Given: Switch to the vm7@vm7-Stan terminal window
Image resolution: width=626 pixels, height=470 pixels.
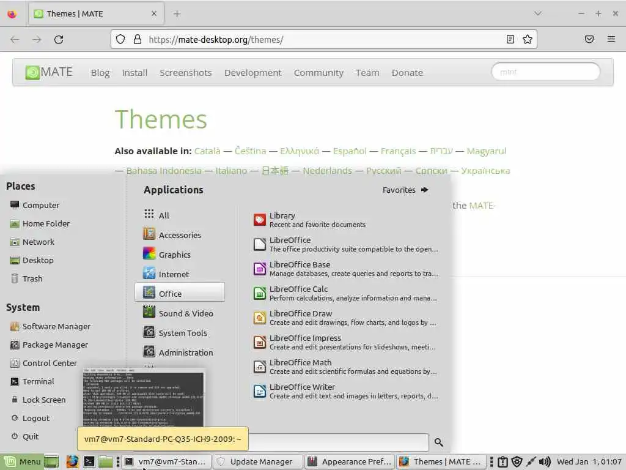Looking at the screenshot, I should [x=166, y=461].
